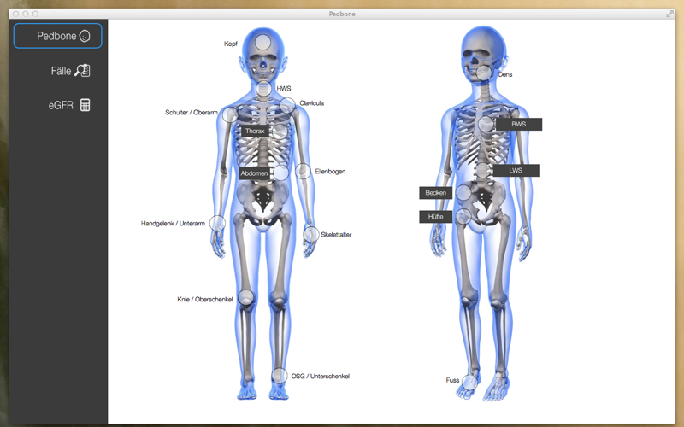Select the BWS hotspot circle on spine

click(x=486, y=124)
